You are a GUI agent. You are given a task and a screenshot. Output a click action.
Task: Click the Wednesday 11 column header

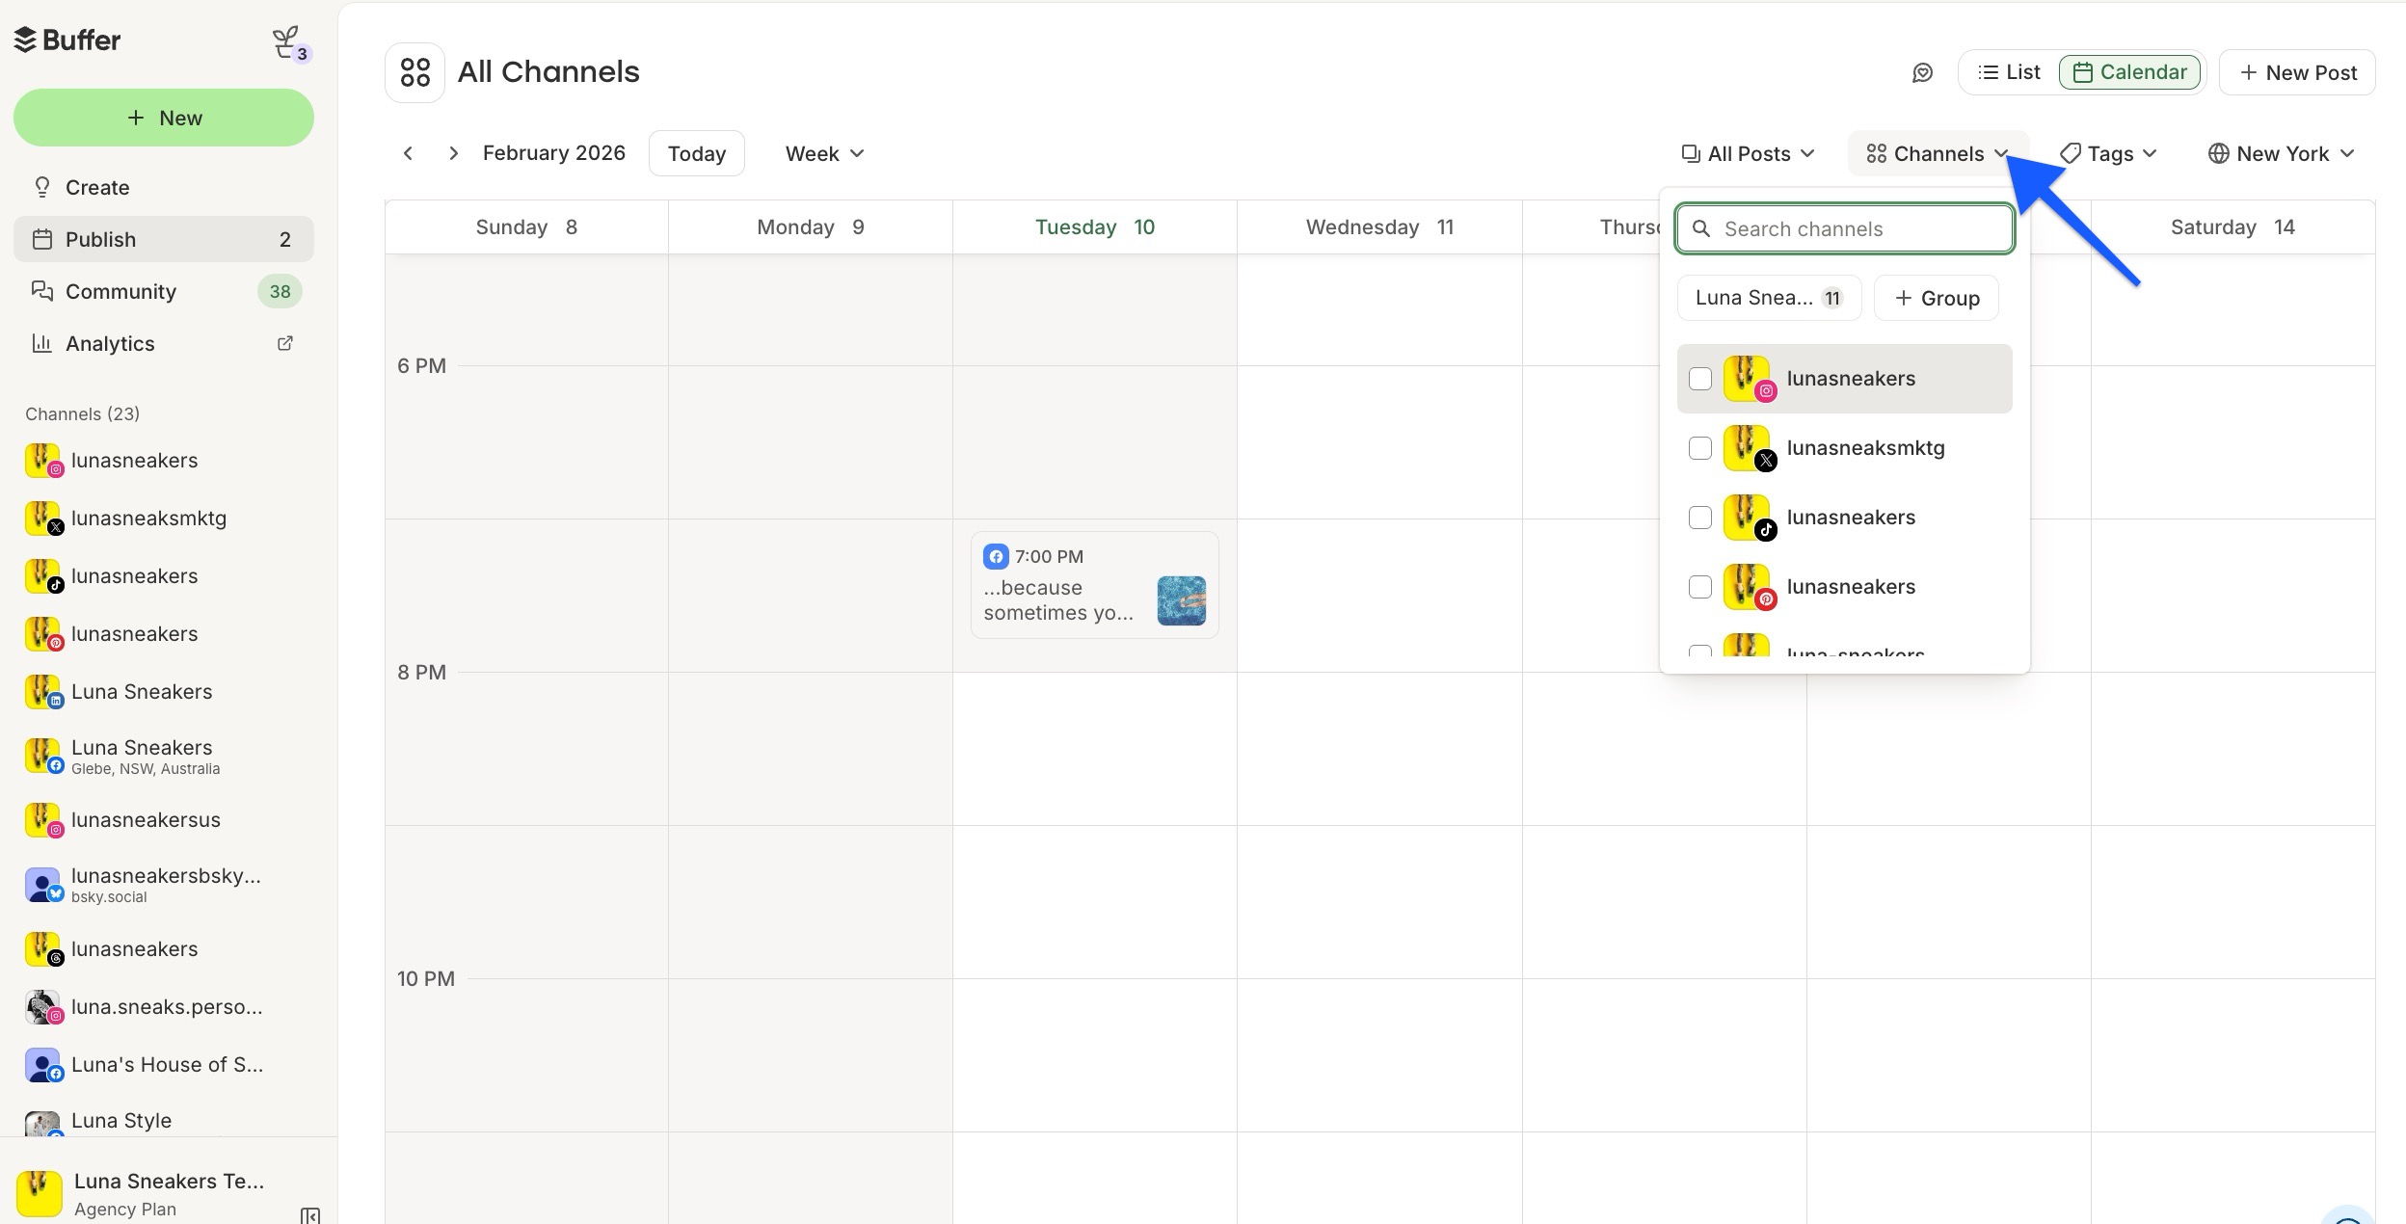coord(1379,227)
